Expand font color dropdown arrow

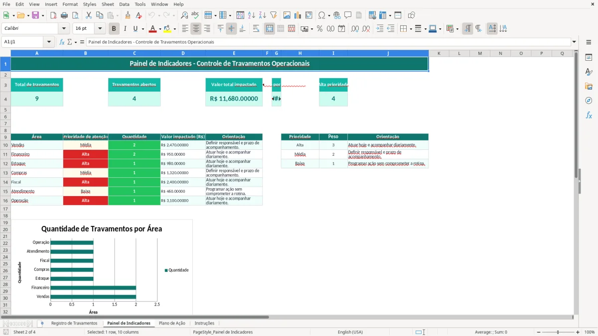(x=159, y=29)
